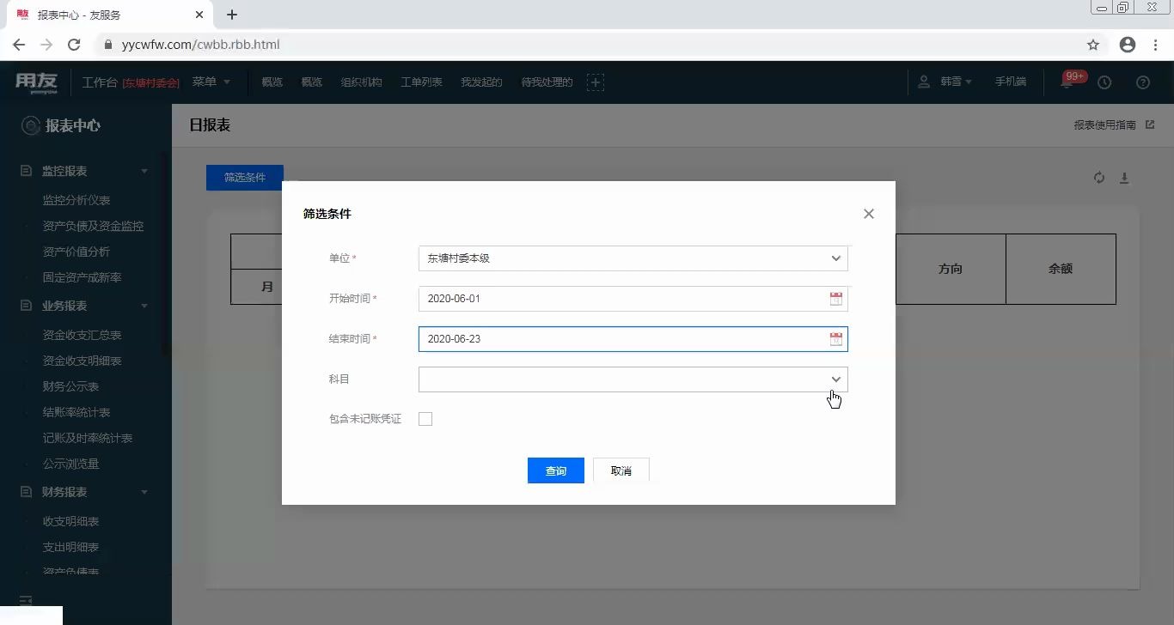Viewport: 1174px width, 625px height.
Task: Open the Chrome three-dot menu
Action: click(x=1156, y=45)
